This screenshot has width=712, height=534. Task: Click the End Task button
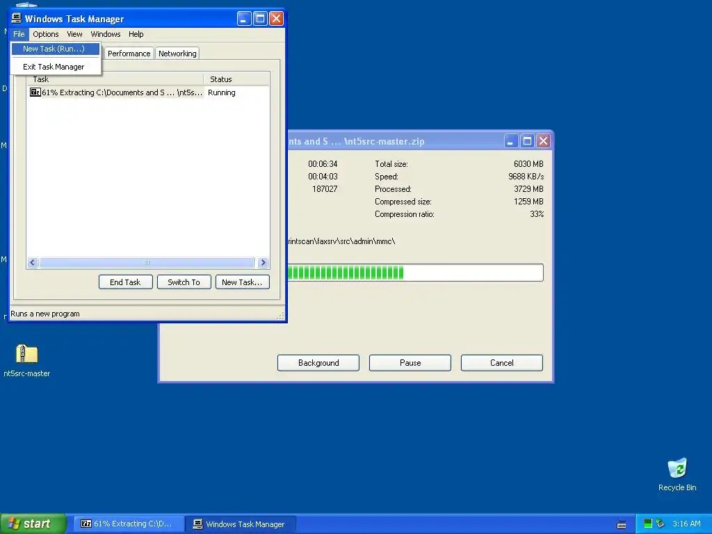pos(125,282)
